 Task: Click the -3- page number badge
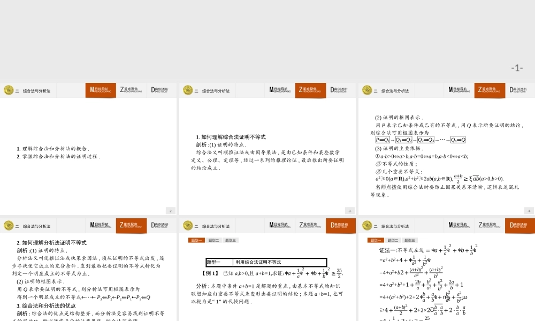coord(349,211)
